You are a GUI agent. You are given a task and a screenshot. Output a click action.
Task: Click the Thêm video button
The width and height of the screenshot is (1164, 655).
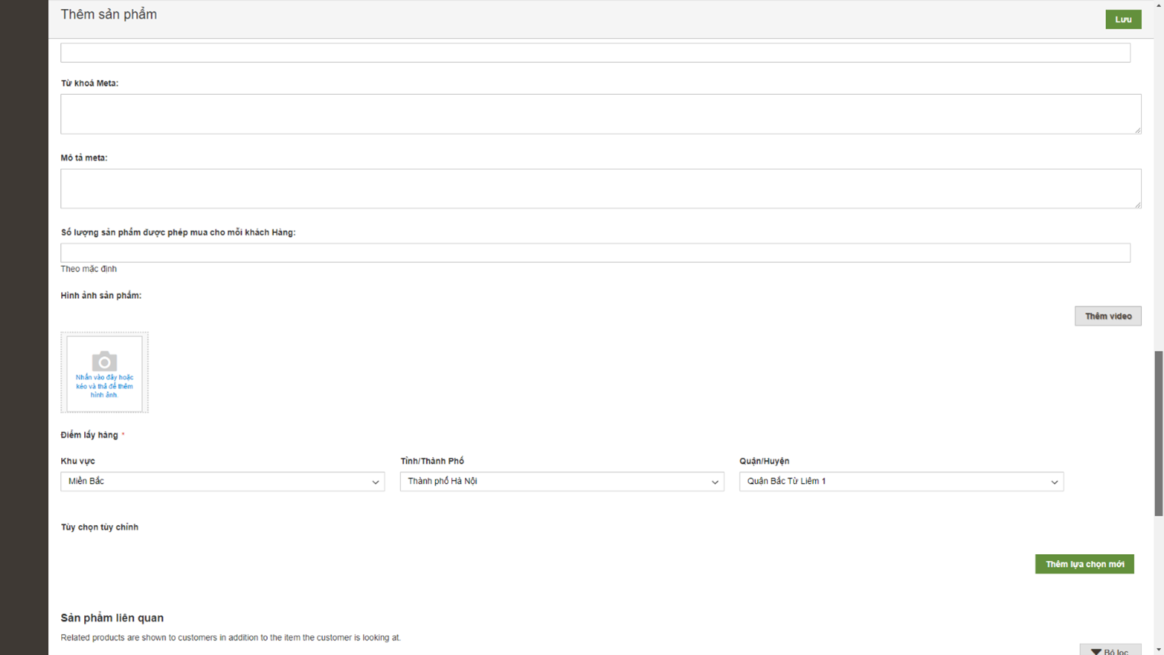(1107, 316)
